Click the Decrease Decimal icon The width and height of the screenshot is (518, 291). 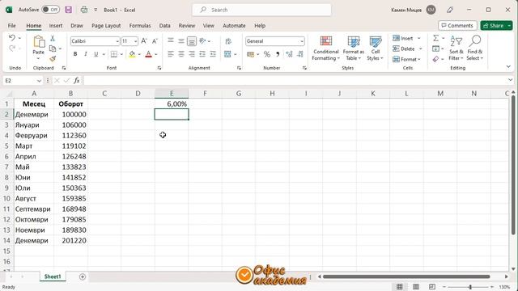coord(300,54)
